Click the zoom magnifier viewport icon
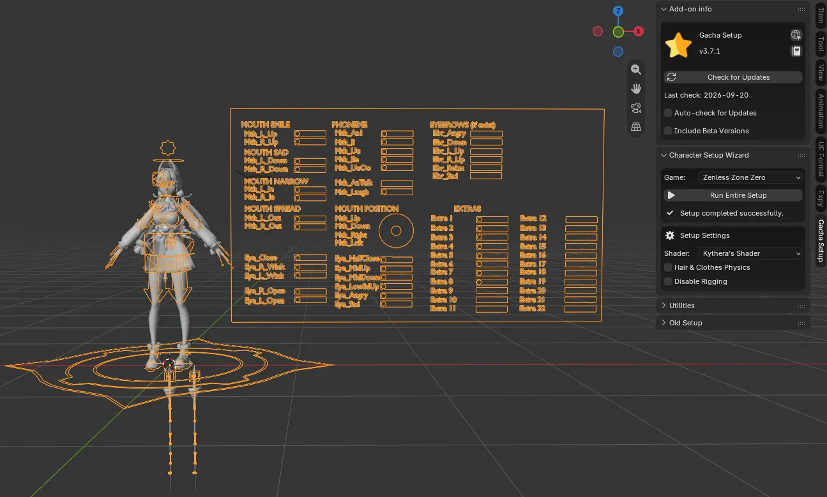Image resolution: width=827 pixels, height=497 pixels. coord(635,70)
